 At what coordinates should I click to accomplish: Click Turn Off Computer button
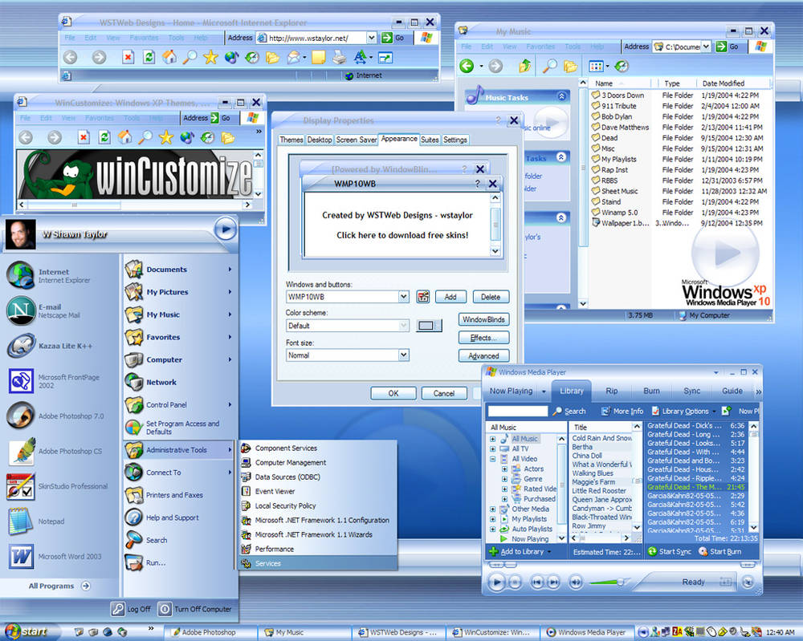point(195,609)
